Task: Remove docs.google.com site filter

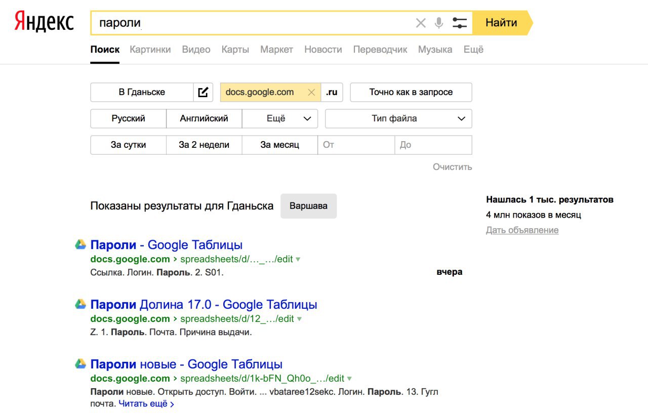Action: [311, 92]
